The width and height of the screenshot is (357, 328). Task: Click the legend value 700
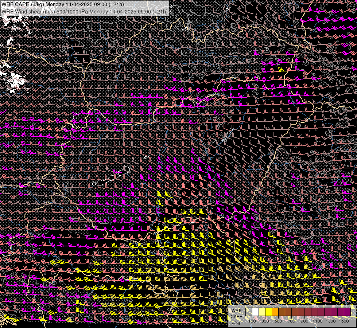(291, 321)
